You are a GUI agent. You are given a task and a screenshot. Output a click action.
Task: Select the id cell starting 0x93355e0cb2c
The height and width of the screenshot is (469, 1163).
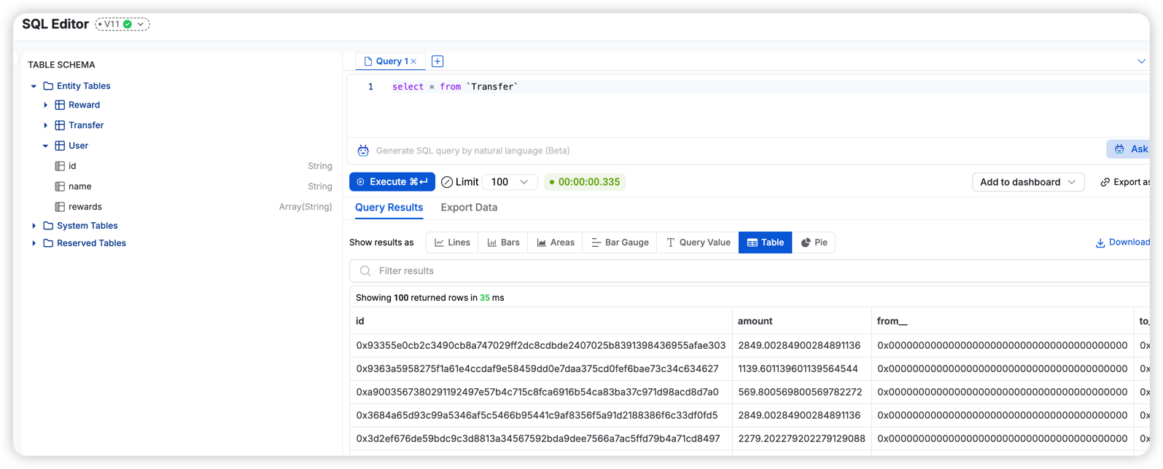(x=541, y=345)
